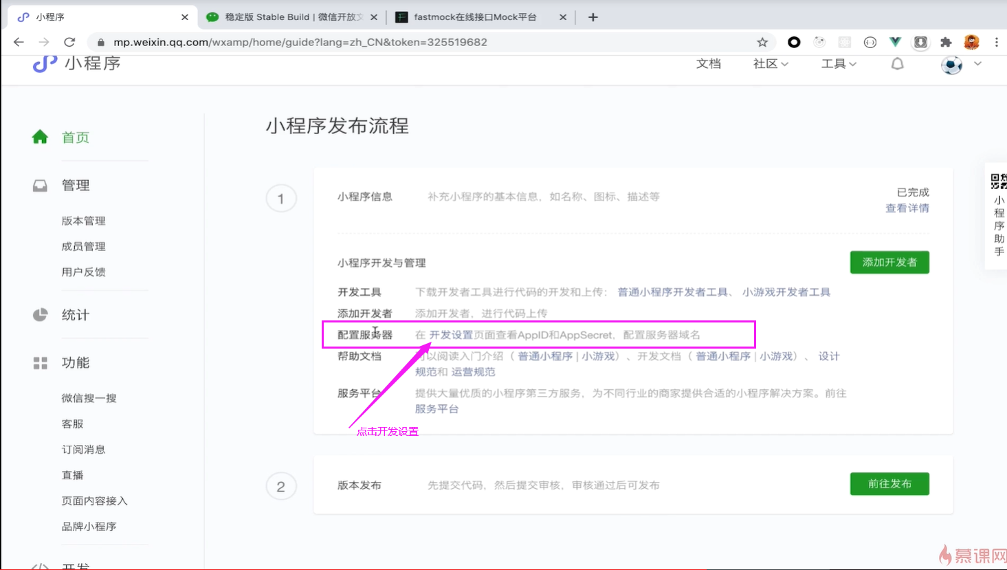The image size is (1007, 570).
Task: Click the address bar URL field
Action: tap(426, 42)
